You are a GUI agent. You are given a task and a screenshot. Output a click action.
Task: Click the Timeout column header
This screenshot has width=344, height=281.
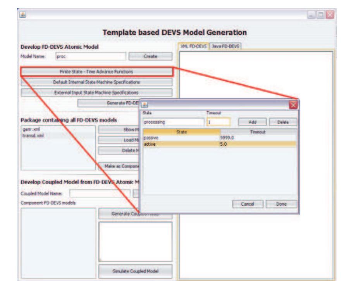coord(258,132)
